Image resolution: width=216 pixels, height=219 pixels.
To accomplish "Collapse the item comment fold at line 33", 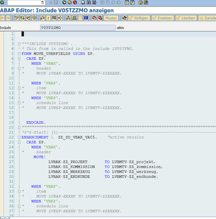I will [x=19, y=191].
